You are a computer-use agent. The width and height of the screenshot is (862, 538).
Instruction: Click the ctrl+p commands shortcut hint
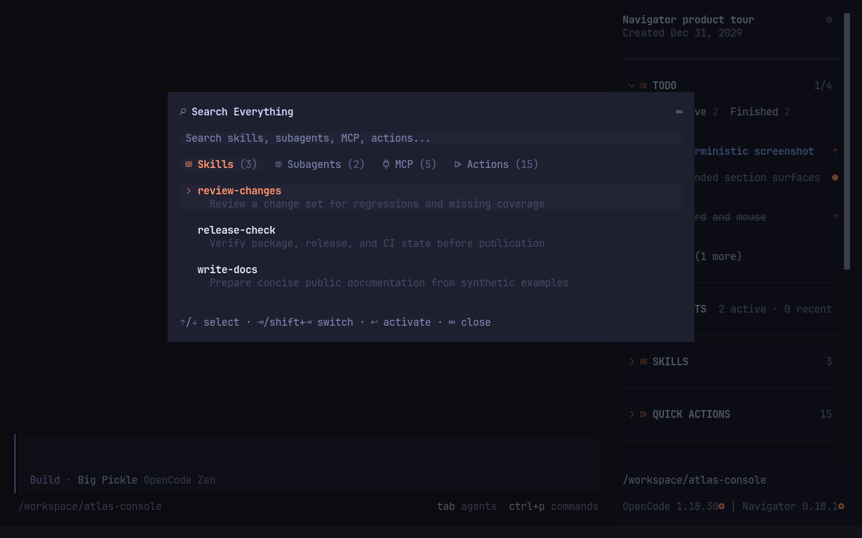[554, 506]
